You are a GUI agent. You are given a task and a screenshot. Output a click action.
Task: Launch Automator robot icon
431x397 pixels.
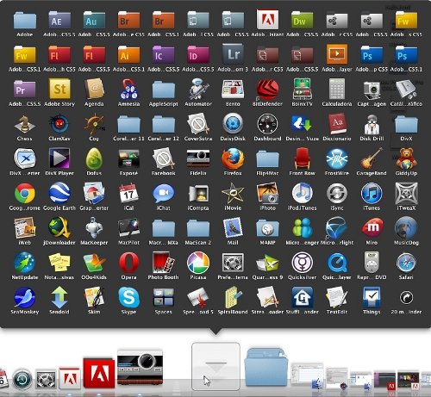click(198, 89)
